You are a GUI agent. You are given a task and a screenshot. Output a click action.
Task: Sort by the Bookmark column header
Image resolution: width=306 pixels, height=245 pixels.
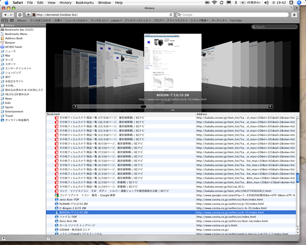tap(121, 114)
